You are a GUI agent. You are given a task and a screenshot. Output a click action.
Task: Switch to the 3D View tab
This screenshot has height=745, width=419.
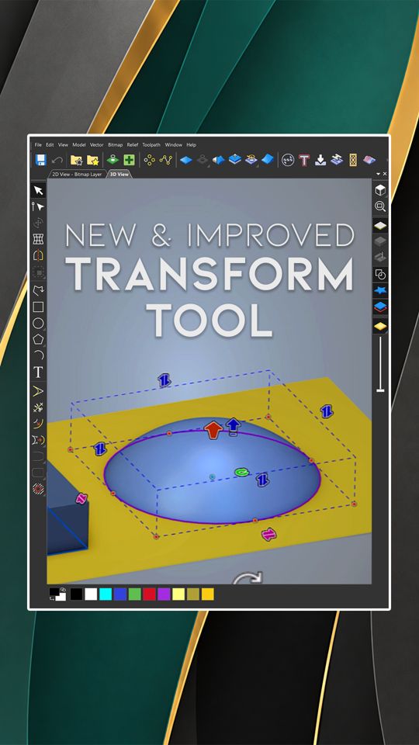tap(119, 174)
